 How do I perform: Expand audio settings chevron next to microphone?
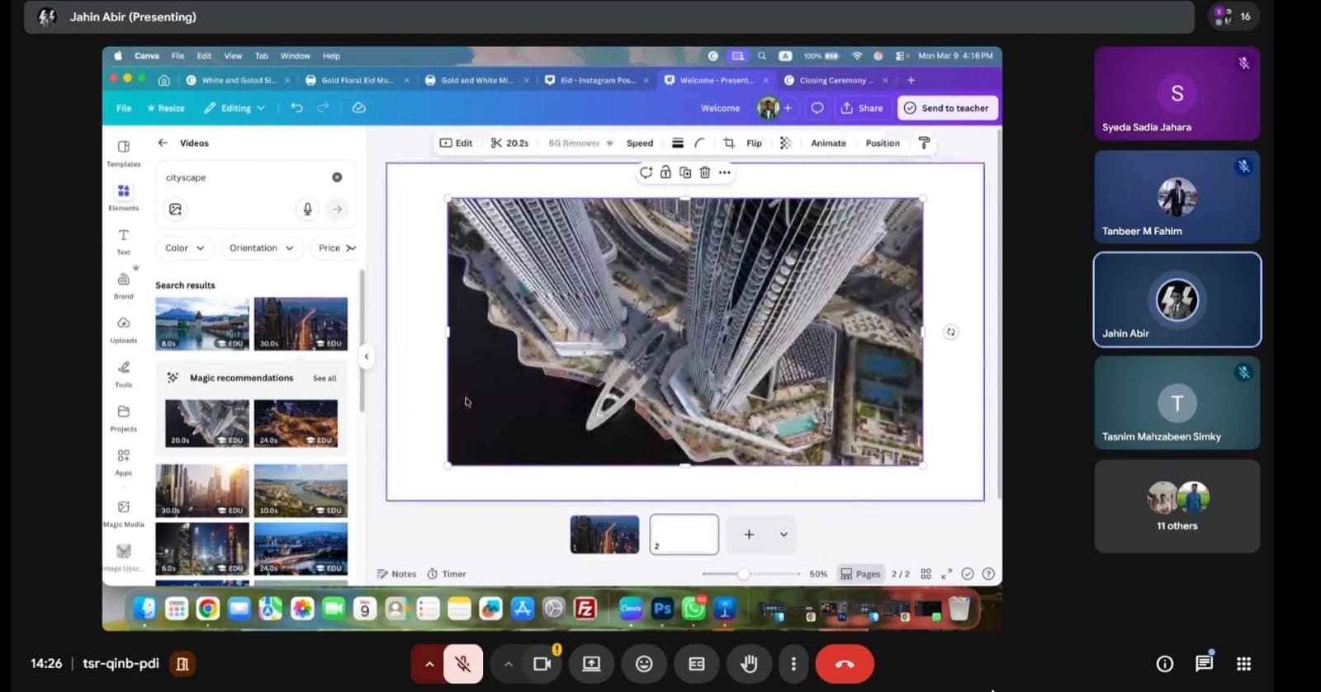428,664
